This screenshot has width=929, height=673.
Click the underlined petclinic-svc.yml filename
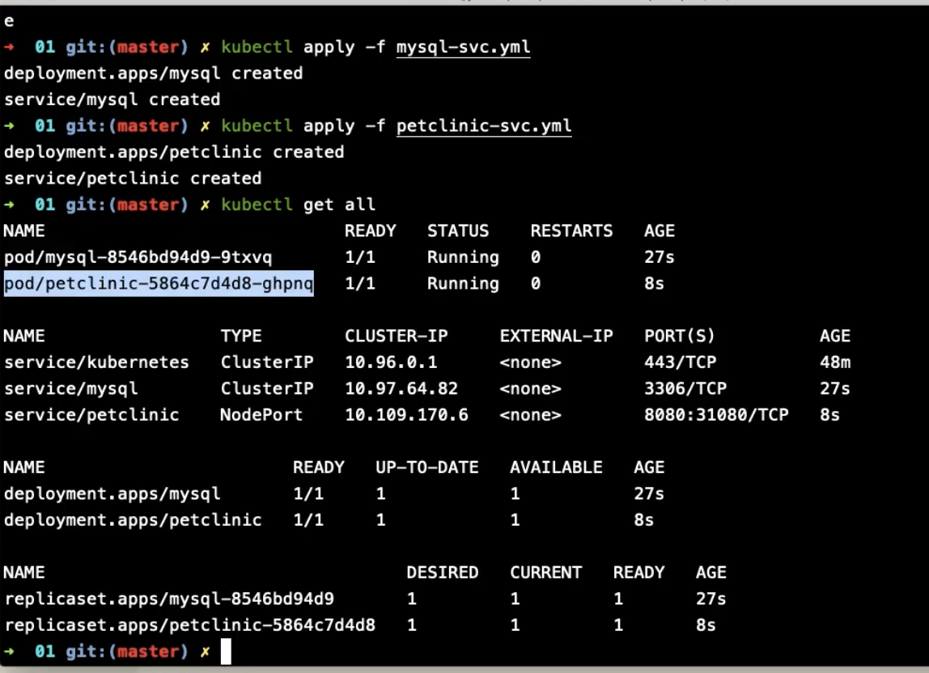pos(484,126)
